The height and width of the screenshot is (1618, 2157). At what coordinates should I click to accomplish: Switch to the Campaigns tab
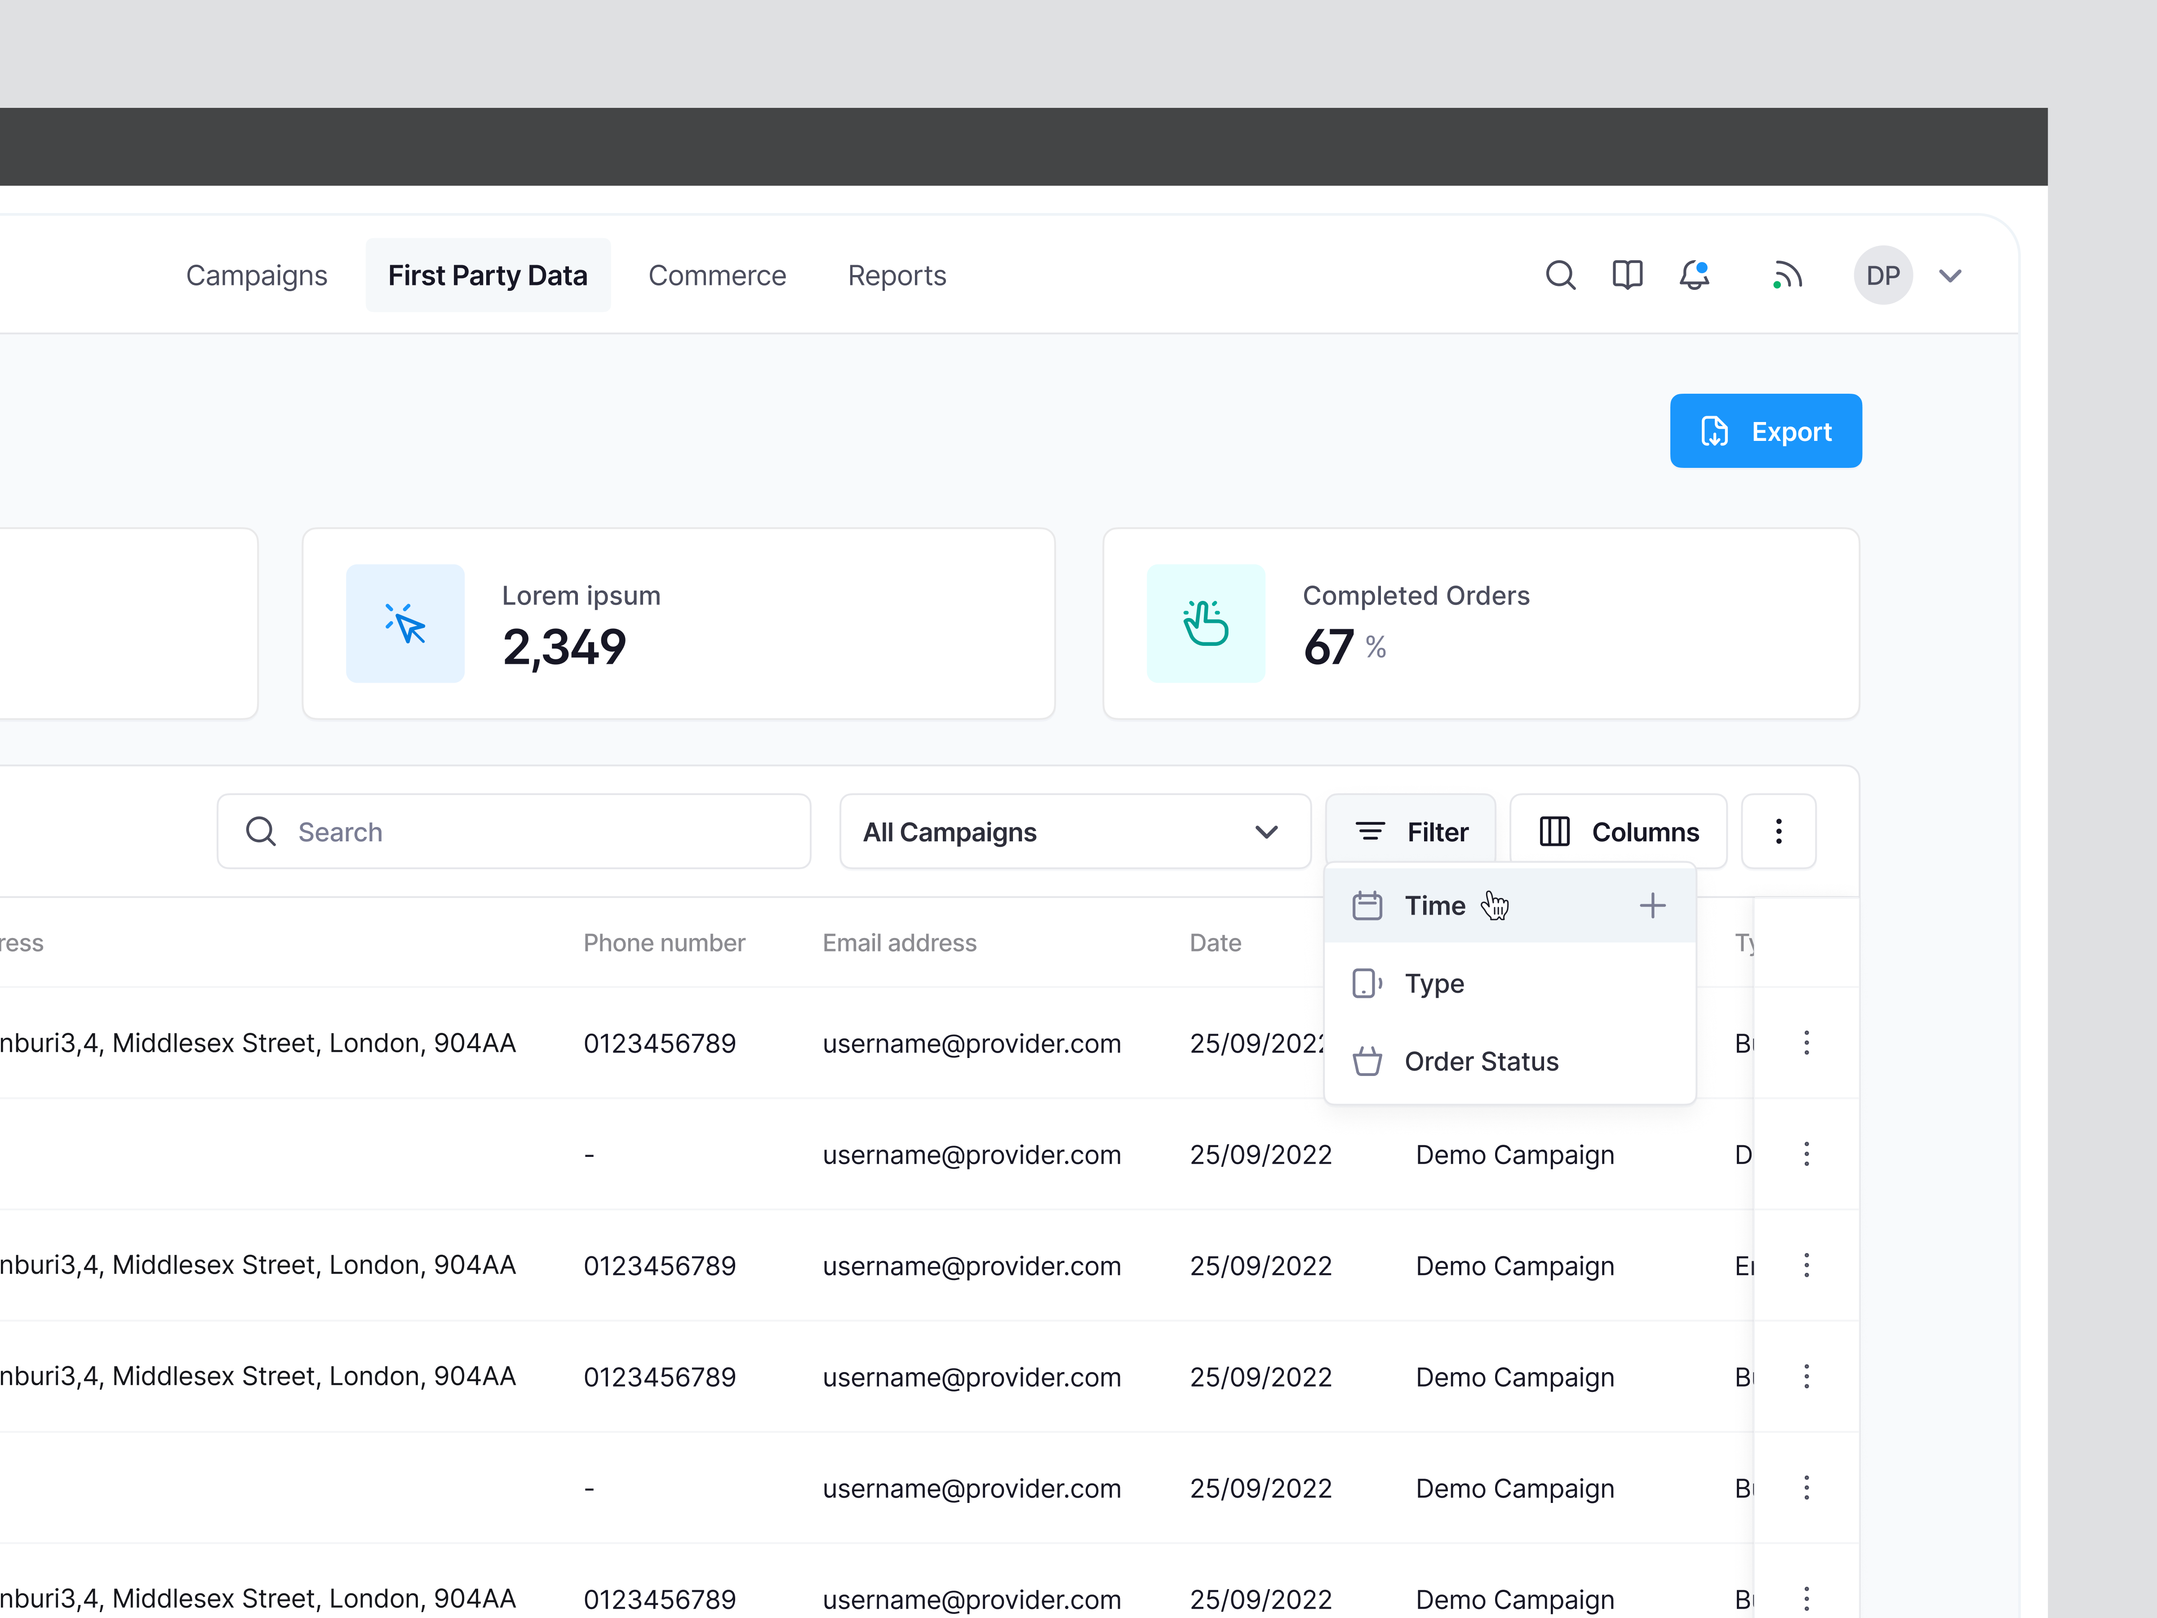257,275
